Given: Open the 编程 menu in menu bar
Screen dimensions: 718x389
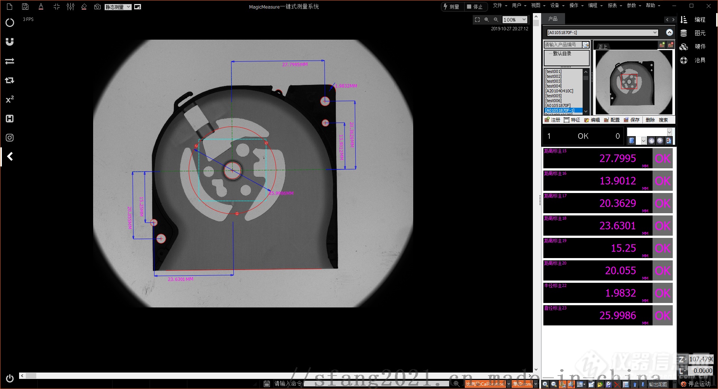Looking at the screenshot, I should [x=595, y=6].
